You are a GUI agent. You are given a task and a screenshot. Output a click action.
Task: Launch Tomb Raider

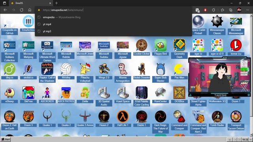tap(217, 119)
